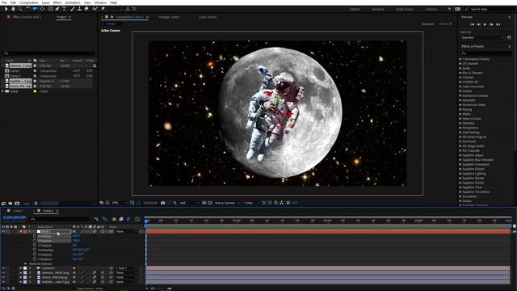Select the Unified Camera tool
Viewport: 517px width, 291px height.
(35, 9)
